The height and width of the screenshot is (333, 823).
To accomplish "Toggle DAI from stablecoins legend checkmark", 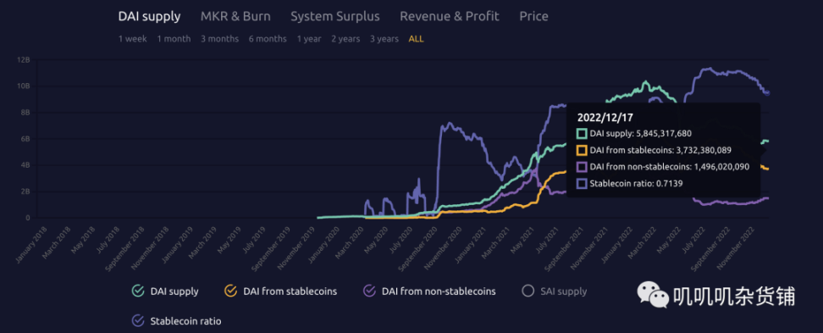I will point(230,291).
